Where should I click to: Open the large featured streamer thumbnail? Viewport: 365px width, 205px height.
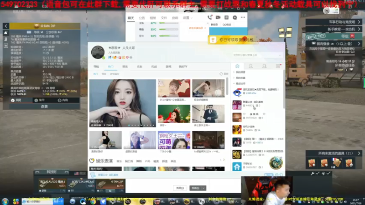pos(123,103)
